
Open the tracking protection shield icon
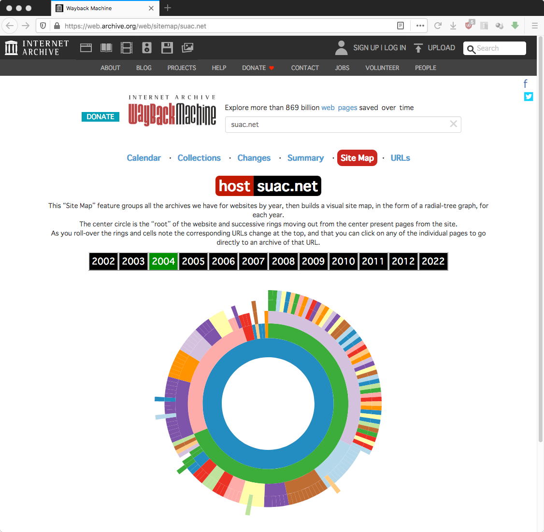click(43, 26)
